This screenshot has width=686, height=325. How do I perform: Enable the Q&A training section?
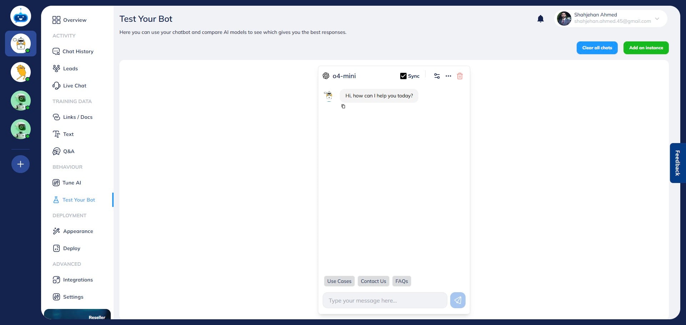click(69, 151)
